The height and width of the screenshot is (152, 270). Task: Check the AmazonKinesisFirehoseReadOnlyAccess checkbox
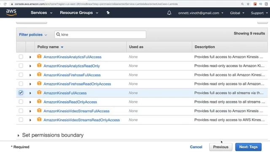tap(21, 84)
